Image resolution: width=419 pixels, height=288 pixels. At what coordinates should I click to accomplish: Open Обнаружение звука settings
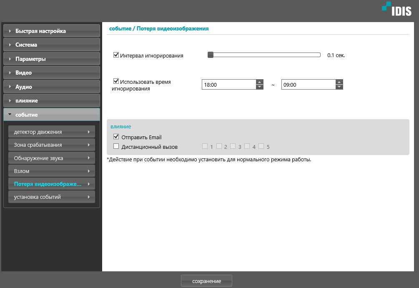click(x=52, y=158)
